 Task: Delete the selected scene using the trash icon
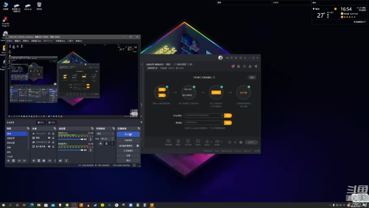tap(14, 160)
